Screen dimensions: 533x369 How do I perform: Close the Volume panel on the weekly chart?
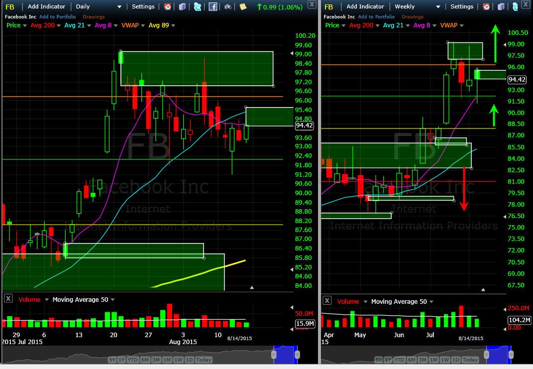(x=327, y=300)
